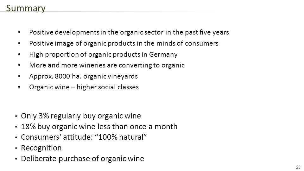Select 'High proportion of organic products in Germany'
This screenshot has width=304, height=171.
[103, 54]
